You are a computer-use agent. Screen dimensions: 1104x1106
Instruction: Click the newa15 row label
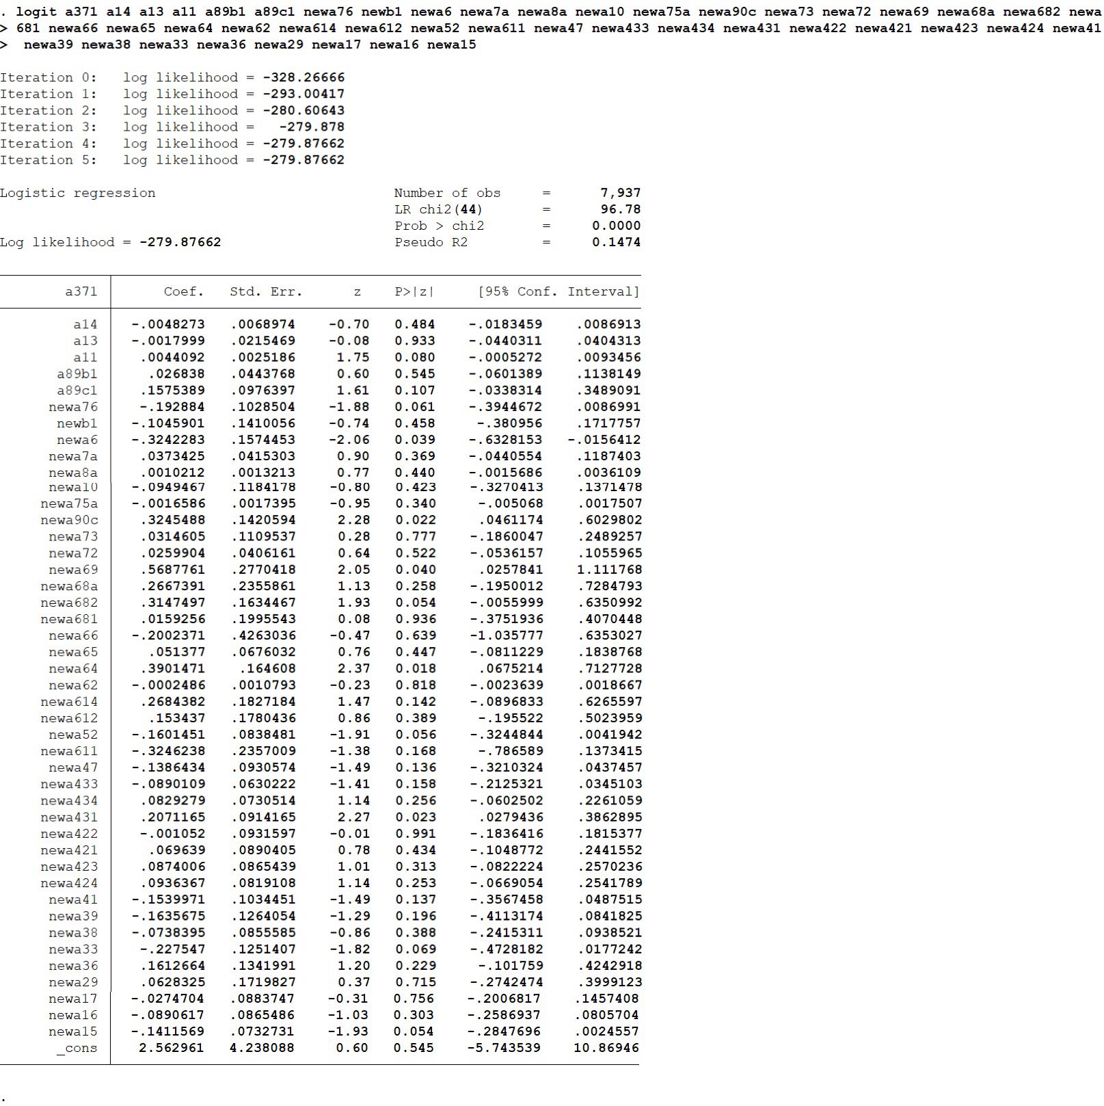click(73, 1031)
